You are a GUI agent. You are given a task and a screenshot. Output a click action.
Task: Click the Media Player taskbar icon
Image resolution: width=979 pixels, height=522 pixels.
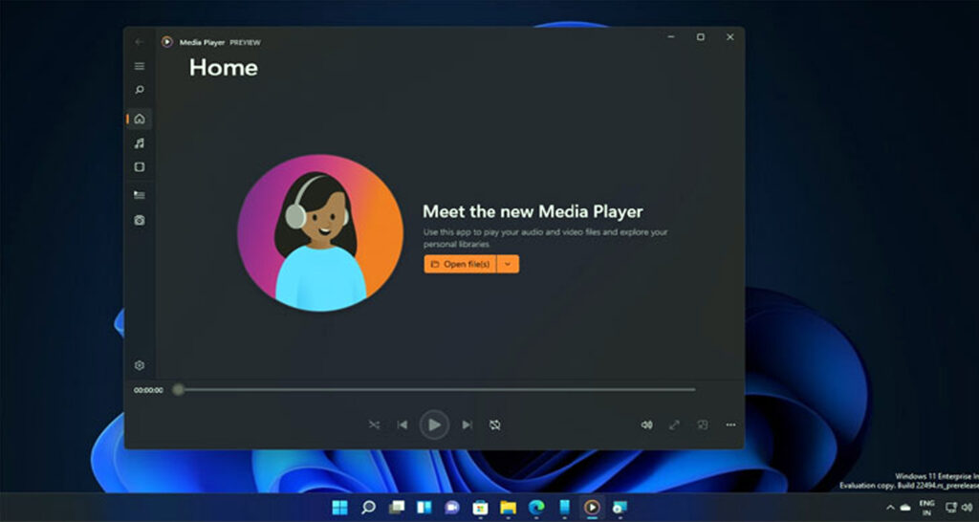[592, 507]
